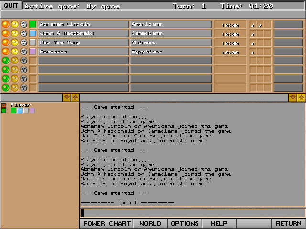Click the QUIT button

[x=11, y=5]
